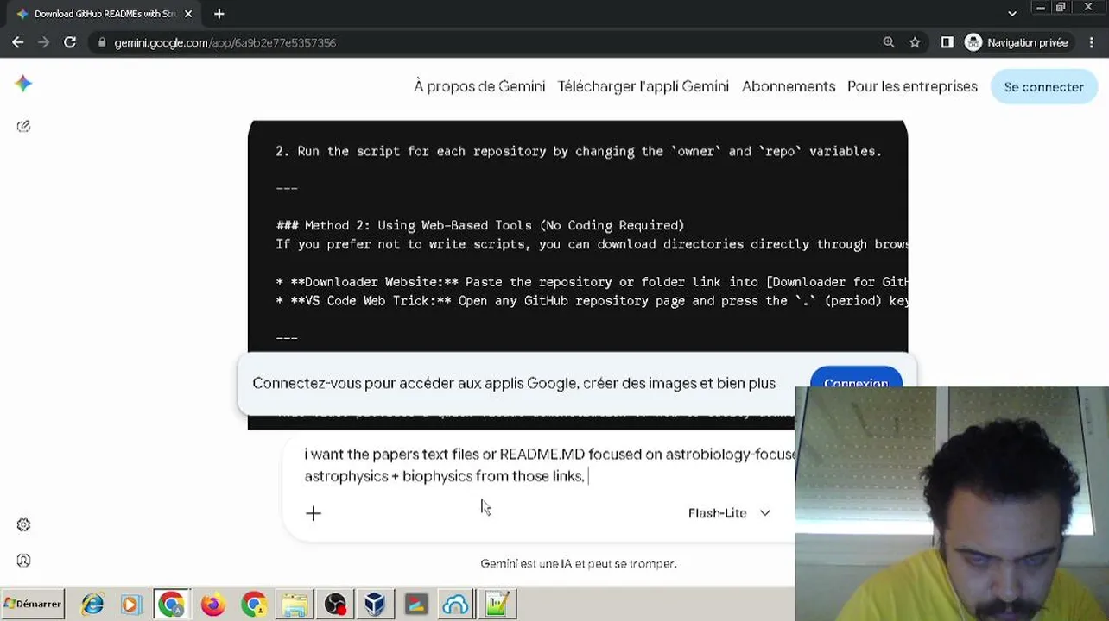Open the second Chrome taskbar icon

click(254, 605)
